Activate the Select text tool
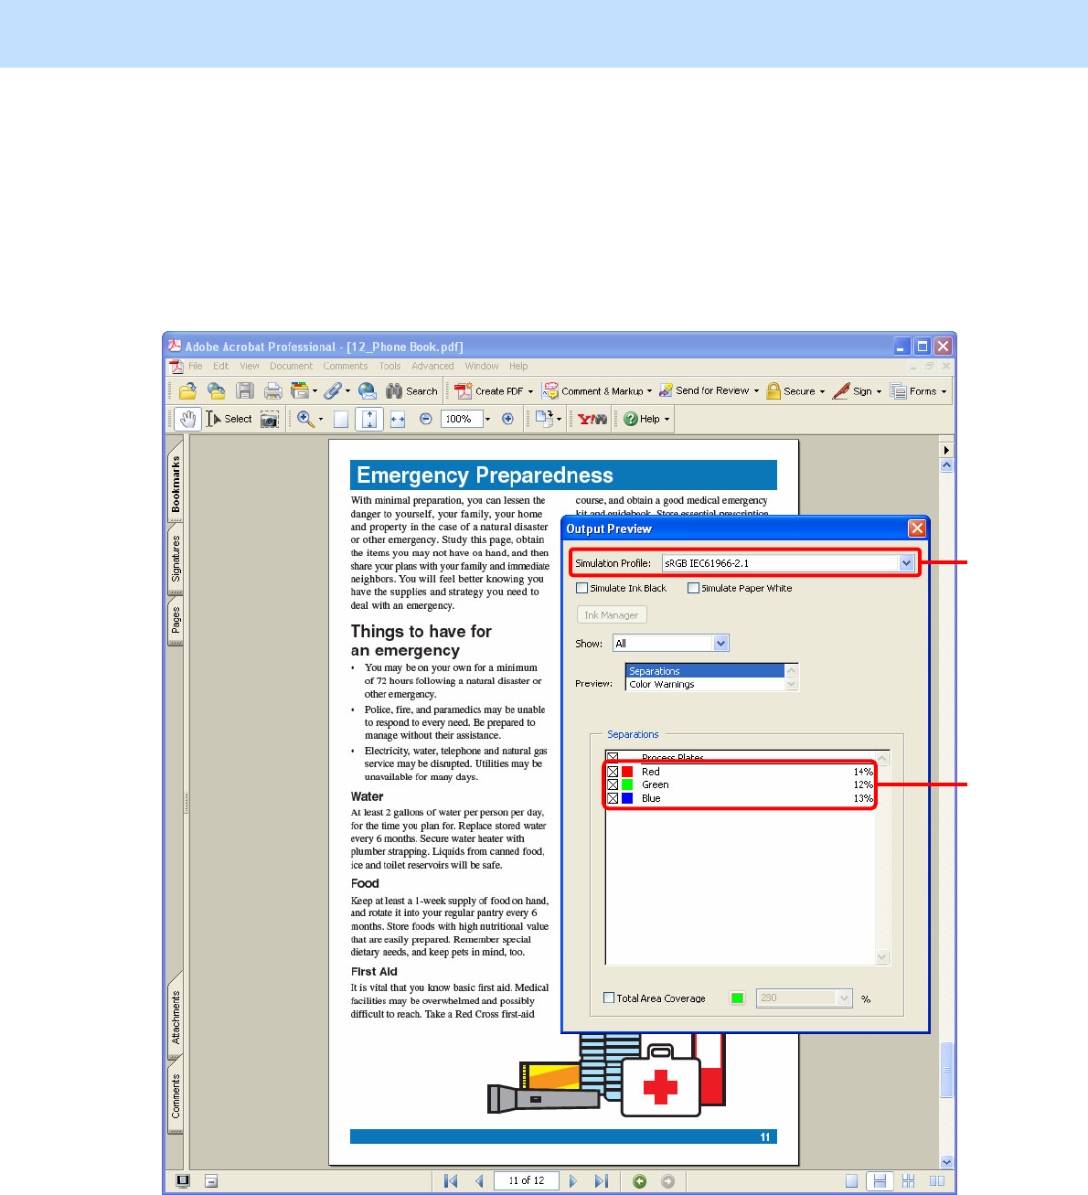The height and width of the screenshot is (1195, 1088). pyautogui.click(x=229, y=419)
